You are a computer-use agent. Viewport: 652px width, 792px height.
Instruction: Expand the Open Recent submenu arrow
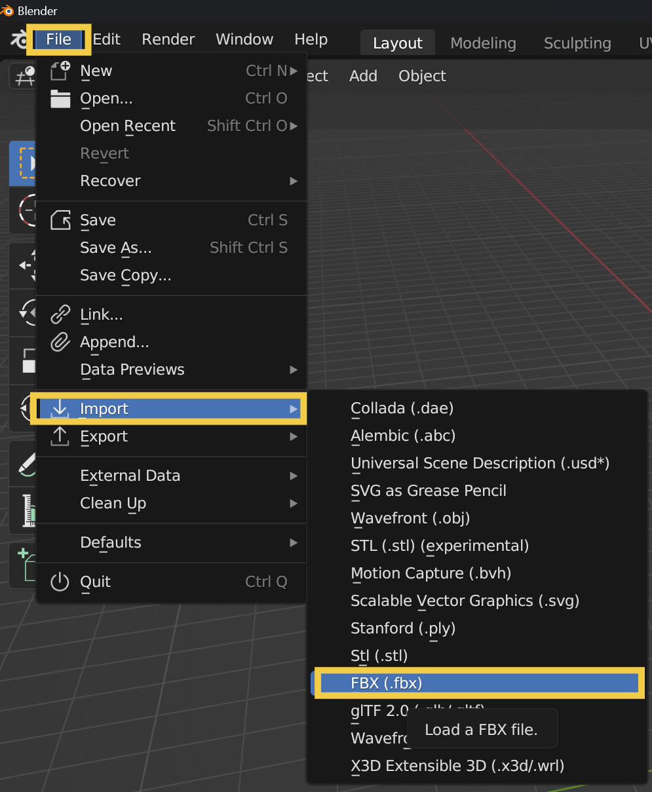tap(294, 126)
